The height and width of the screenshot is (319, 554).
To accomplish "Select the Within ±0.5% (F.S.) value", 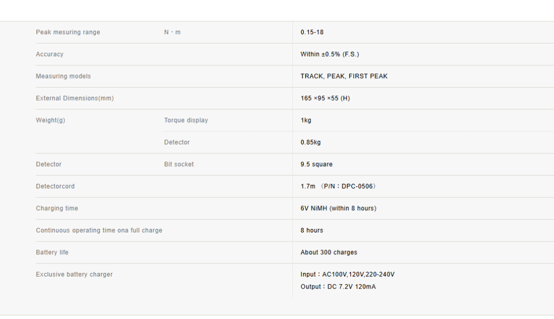I will tap(330, 54).
